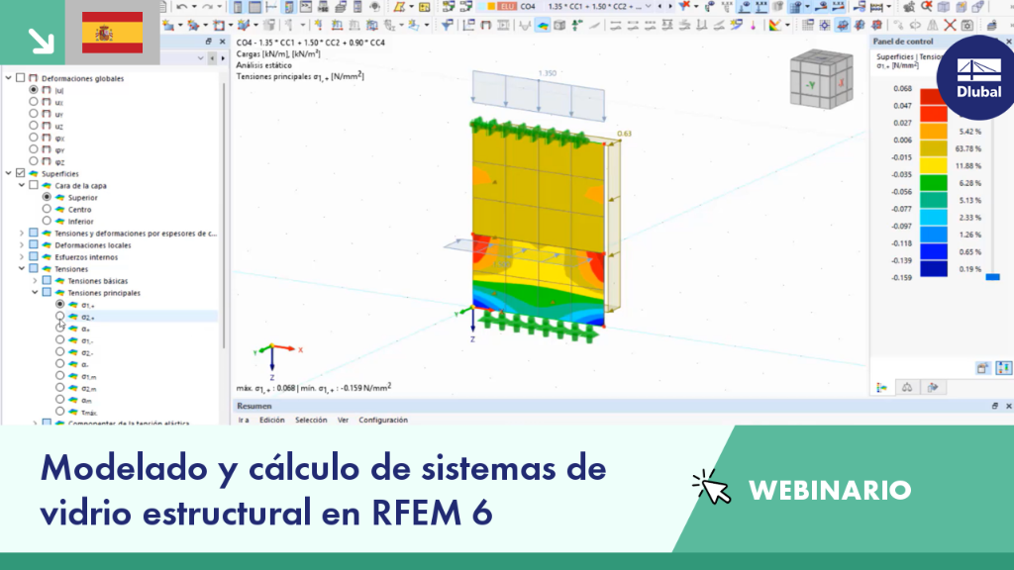
Task: Open the Configuración menu in Resumen
Action: tap(383, 420)
